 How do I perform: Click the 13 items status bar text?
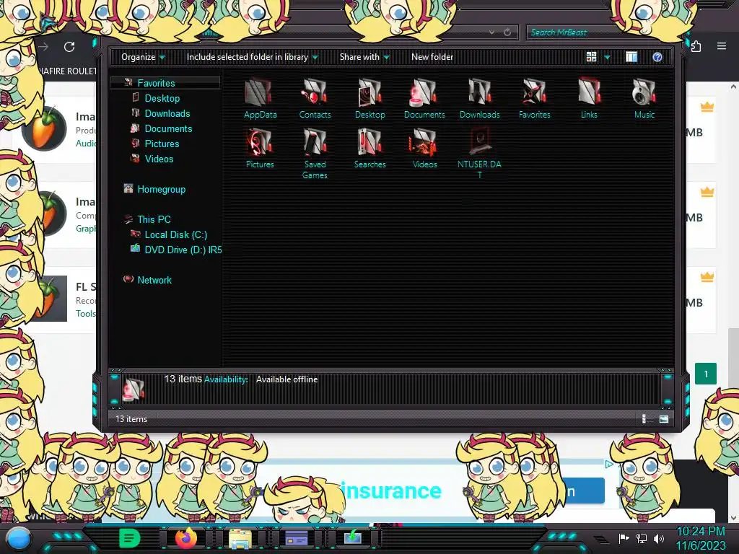click(x=131, y=419)
